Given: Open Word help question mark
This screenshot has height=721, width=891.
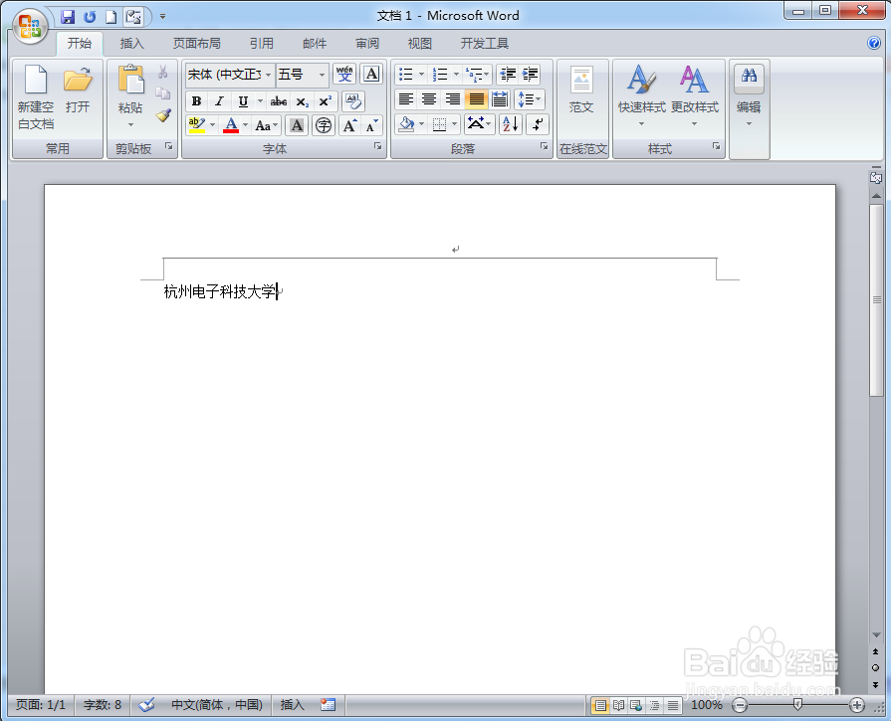Looking at the screenshot, I should (874, 43).
